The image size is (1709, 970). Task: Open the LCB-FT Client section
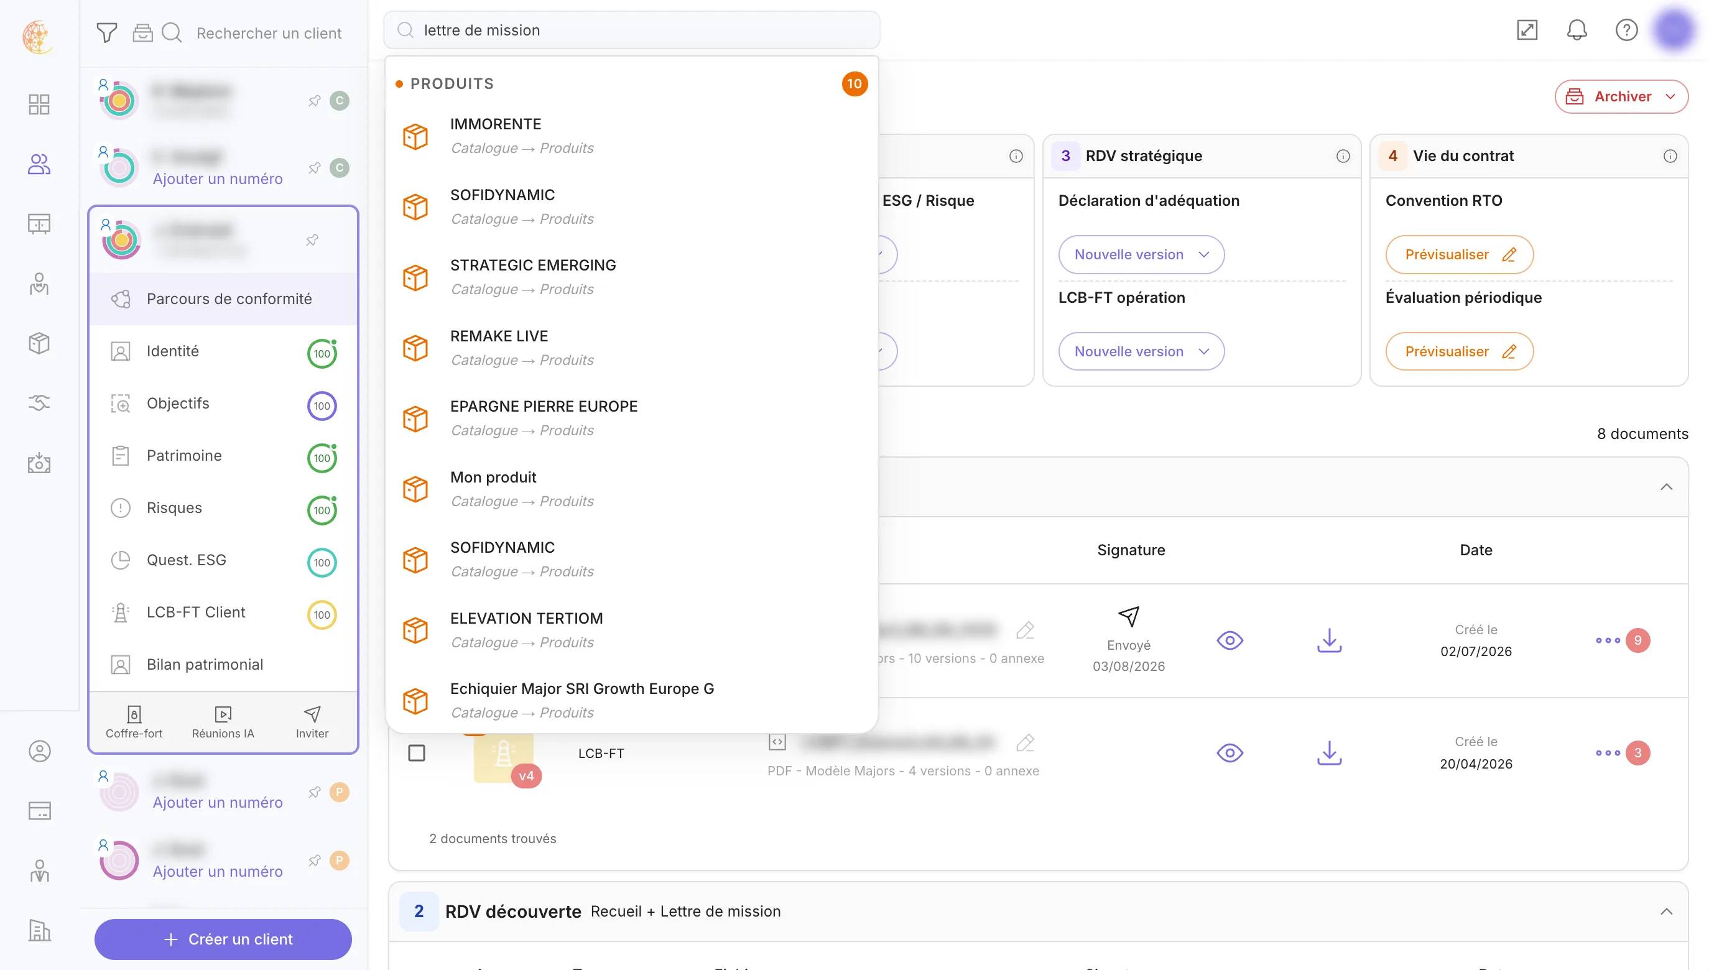(x=223, y=612)
